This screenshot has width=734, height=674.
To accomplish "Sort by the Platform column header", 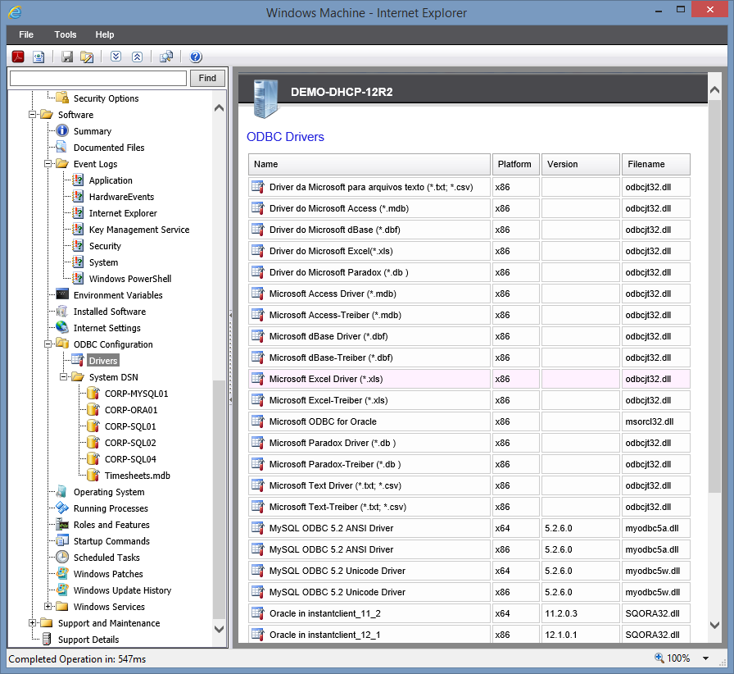I will [514, 164].
